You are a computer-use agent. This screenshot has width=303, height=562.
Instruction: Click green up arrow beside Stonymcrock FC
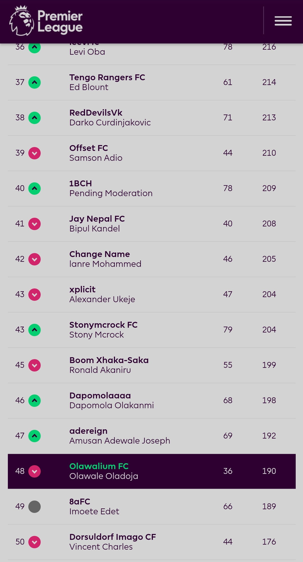click(35, 330)
